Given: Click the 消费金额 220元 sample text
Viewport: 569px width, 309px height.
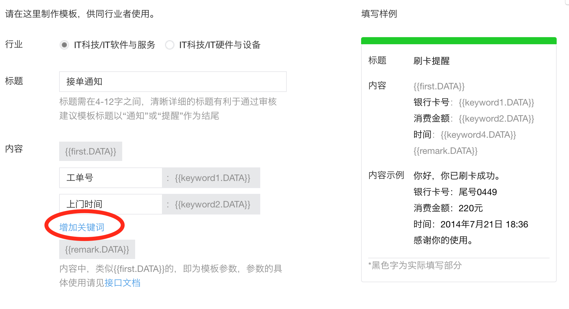Looking at the screenshot, I should click(447, 208).
